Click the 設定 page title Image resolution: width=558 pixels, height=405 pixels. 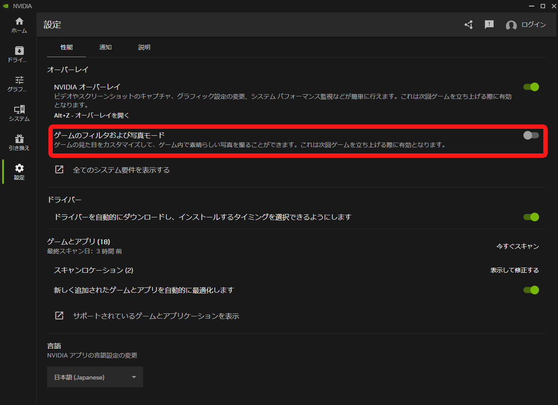click(52, 25)
